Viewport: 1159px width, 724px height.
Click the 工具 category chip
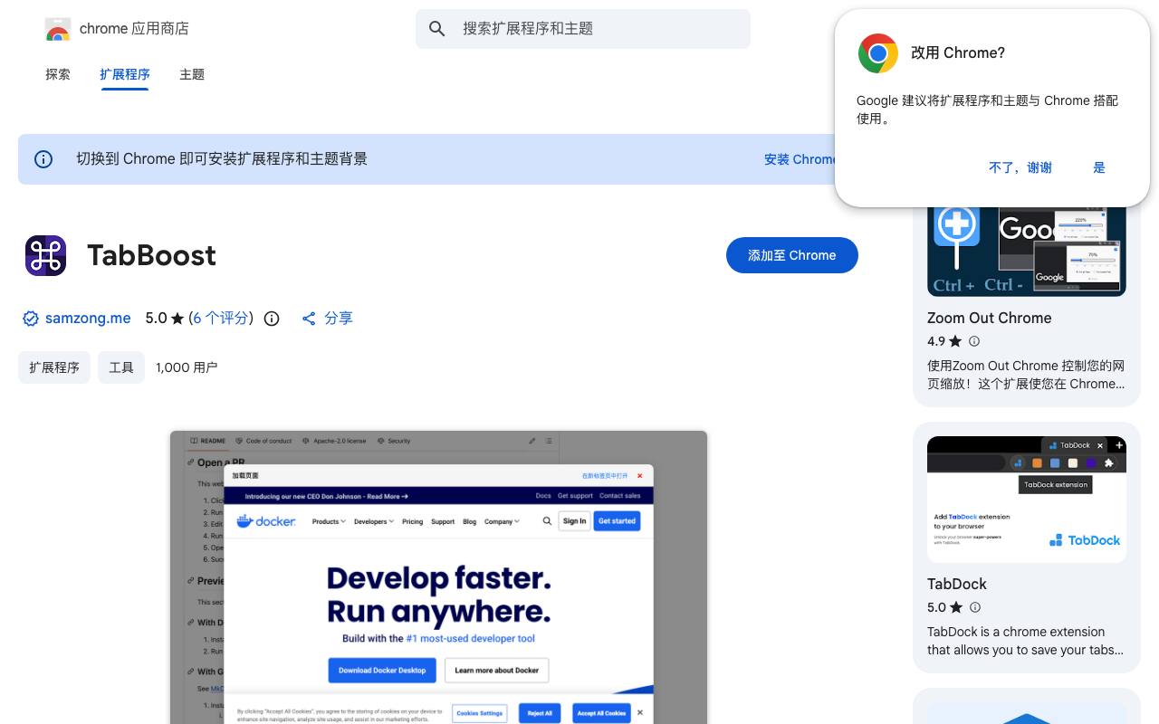121,367
